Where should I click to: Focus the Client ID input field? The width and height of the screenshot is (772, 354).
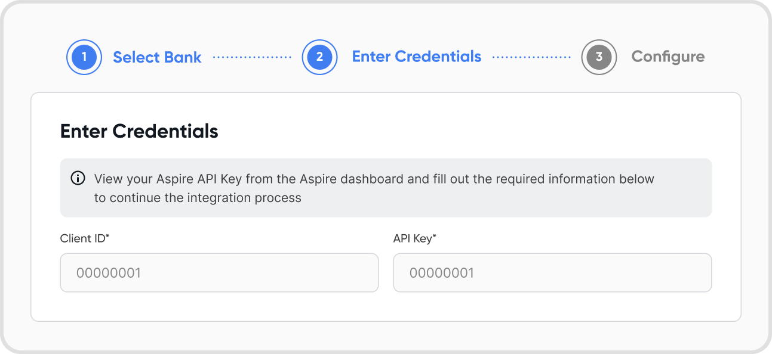coord(219,273)
